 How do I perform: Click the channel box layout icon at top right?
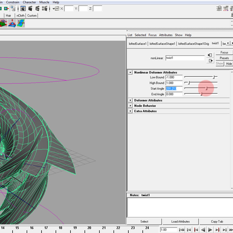click(x=219, y=8)
